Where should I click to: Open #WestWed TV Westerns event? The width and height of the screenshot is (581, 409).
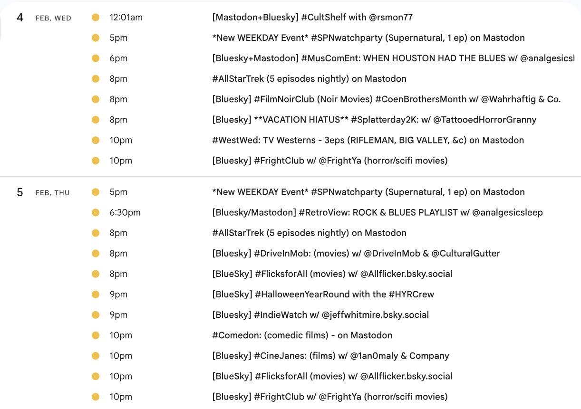click(368, 140)
